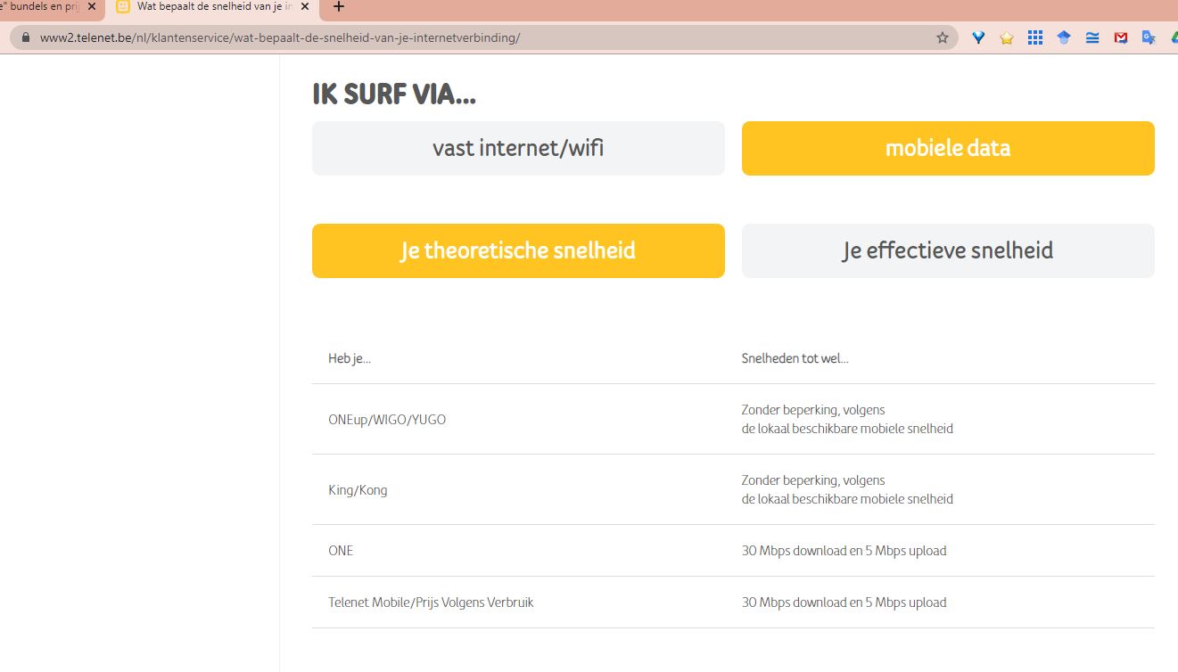Close the 'bundels en prijs' tab

[92, 7]
